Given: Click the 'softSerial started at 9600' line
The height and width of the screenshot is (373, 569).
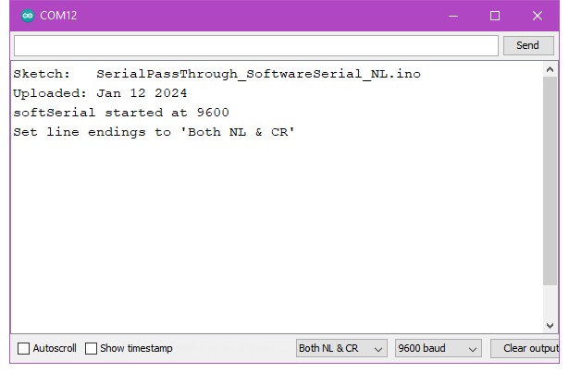Looking at the screenshot, I should pos(121,112).
